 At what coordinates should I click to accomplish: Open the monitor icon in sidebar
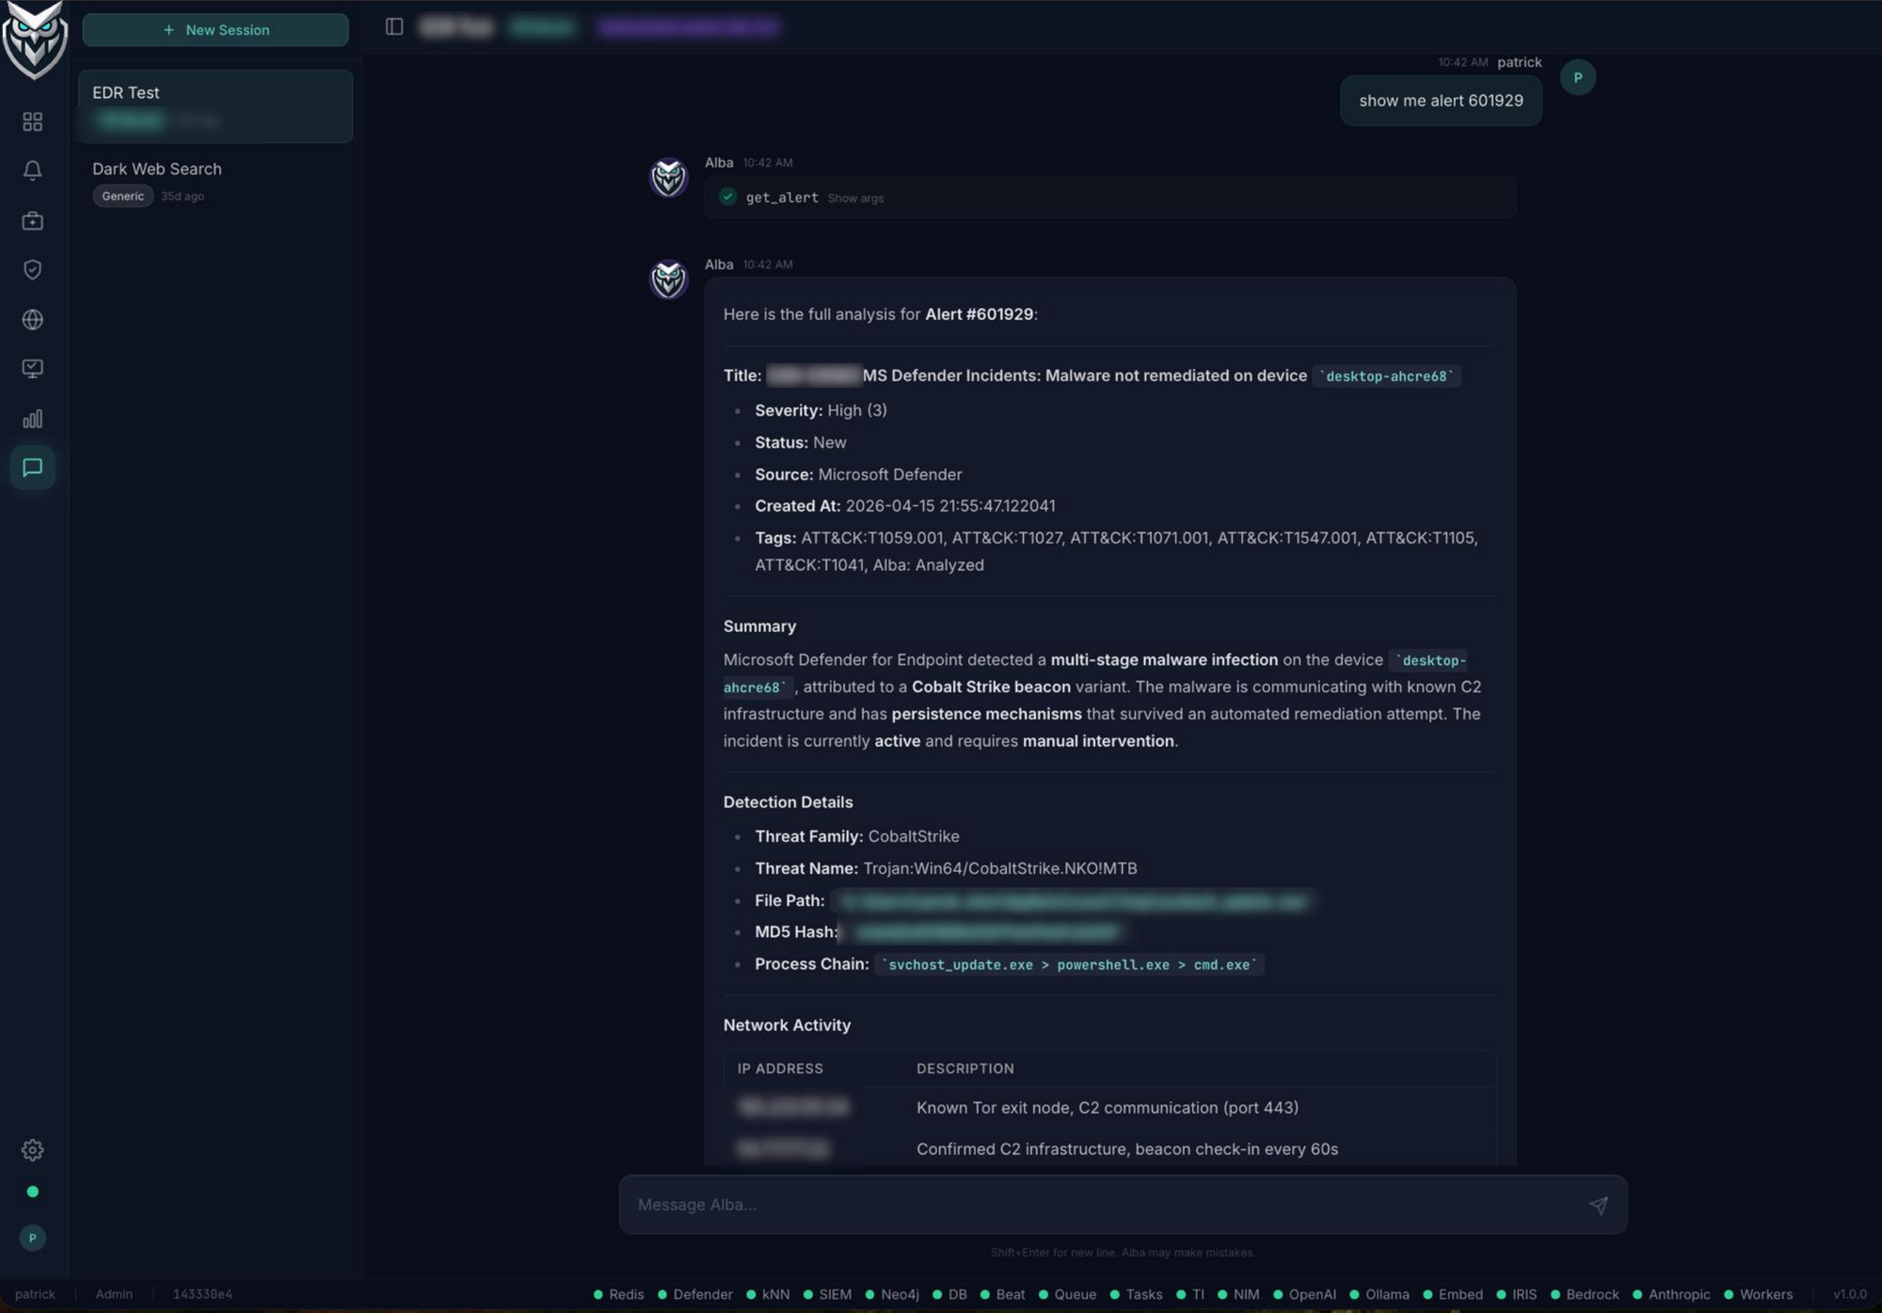coord(33,369)
